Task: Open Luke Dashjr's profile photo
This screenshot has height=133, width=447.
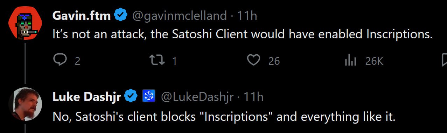Action: (25, 104)
